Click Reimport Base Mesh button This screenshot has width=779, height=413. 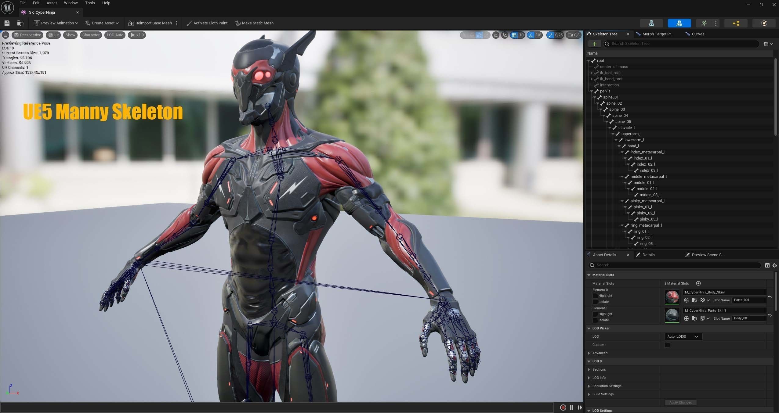point(150,23)
